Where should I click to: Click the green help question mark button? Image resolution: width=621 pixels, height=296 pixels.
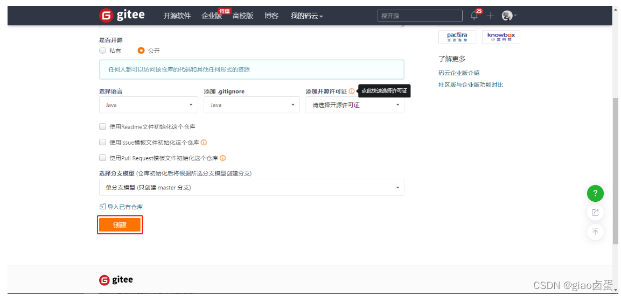[595, 194]
